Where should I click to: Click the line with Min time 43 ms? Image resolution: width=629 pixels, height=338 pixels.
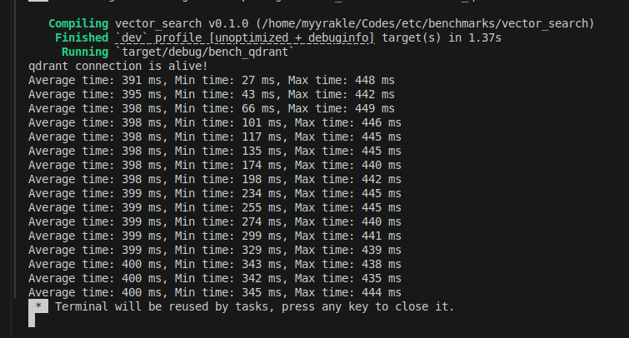[x=211, y=94]
